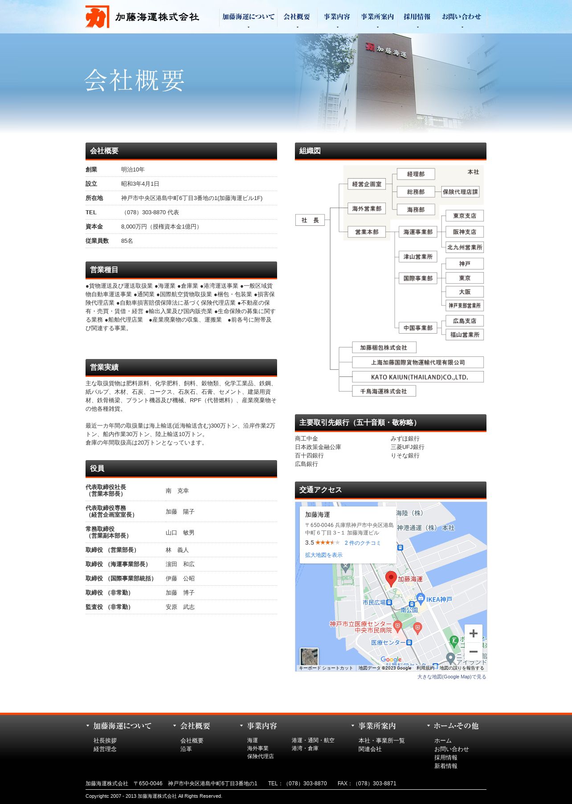This screenshot has width=572, height=804.
Task: Select the 昭和3年4月1日 establishment date
Action: [140, 184]
